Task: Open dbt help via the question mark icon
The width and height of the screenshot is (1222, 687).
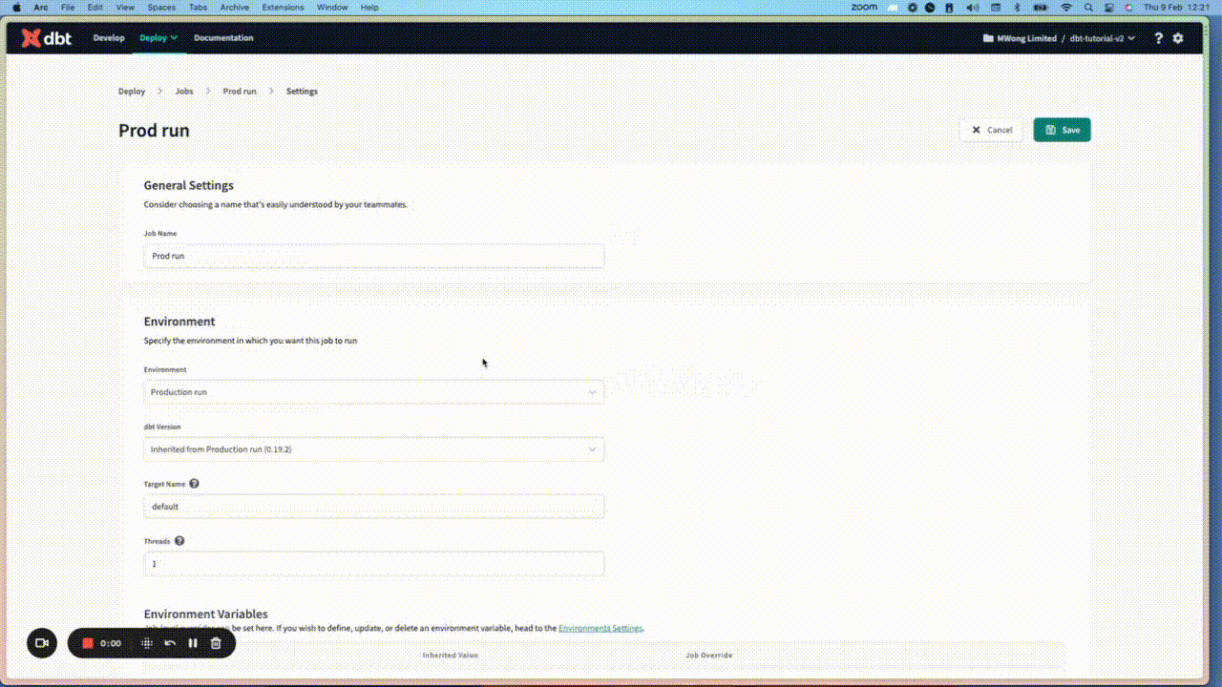Action: (x=1158, y=38)
